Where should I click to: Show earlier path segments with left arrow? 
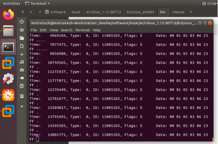[x=40, y=12]
